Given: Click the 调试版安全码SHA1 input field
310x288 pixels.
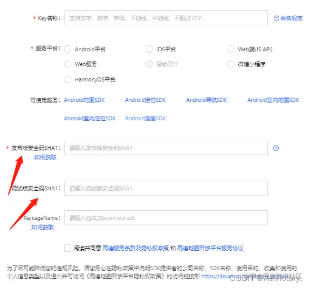Looking at the screenshot, I should 166,188.
